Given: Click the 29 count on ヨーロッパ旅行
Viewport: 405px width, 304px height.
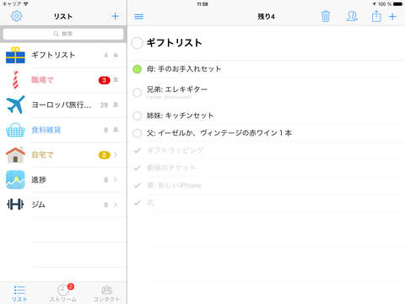Looking at the screenshot, I should pyautogui.click(x=104, y=105).
